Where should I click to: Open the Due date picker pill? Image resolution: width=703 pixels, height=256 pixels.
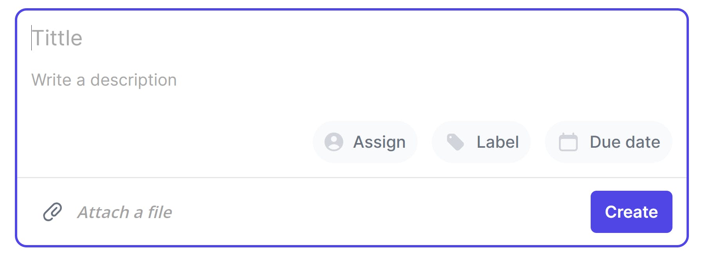pos(609,142)
